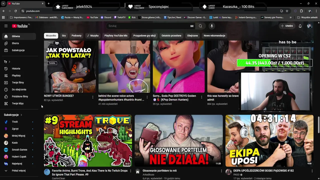Screen dimensions: 320x180
Task: Bookmark this page with star icon
Action: (x=287, y=11)
